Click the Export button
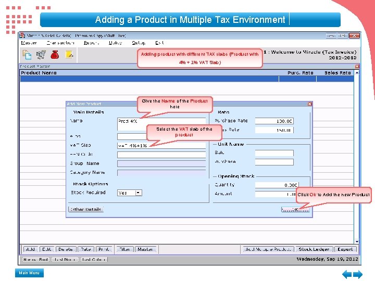375x281 pixels. tap(345, 249)
